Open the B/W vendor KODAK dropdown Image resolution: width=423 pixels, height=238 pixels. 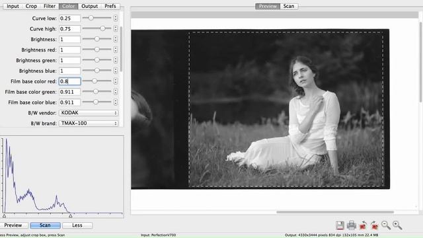(89, 113)
